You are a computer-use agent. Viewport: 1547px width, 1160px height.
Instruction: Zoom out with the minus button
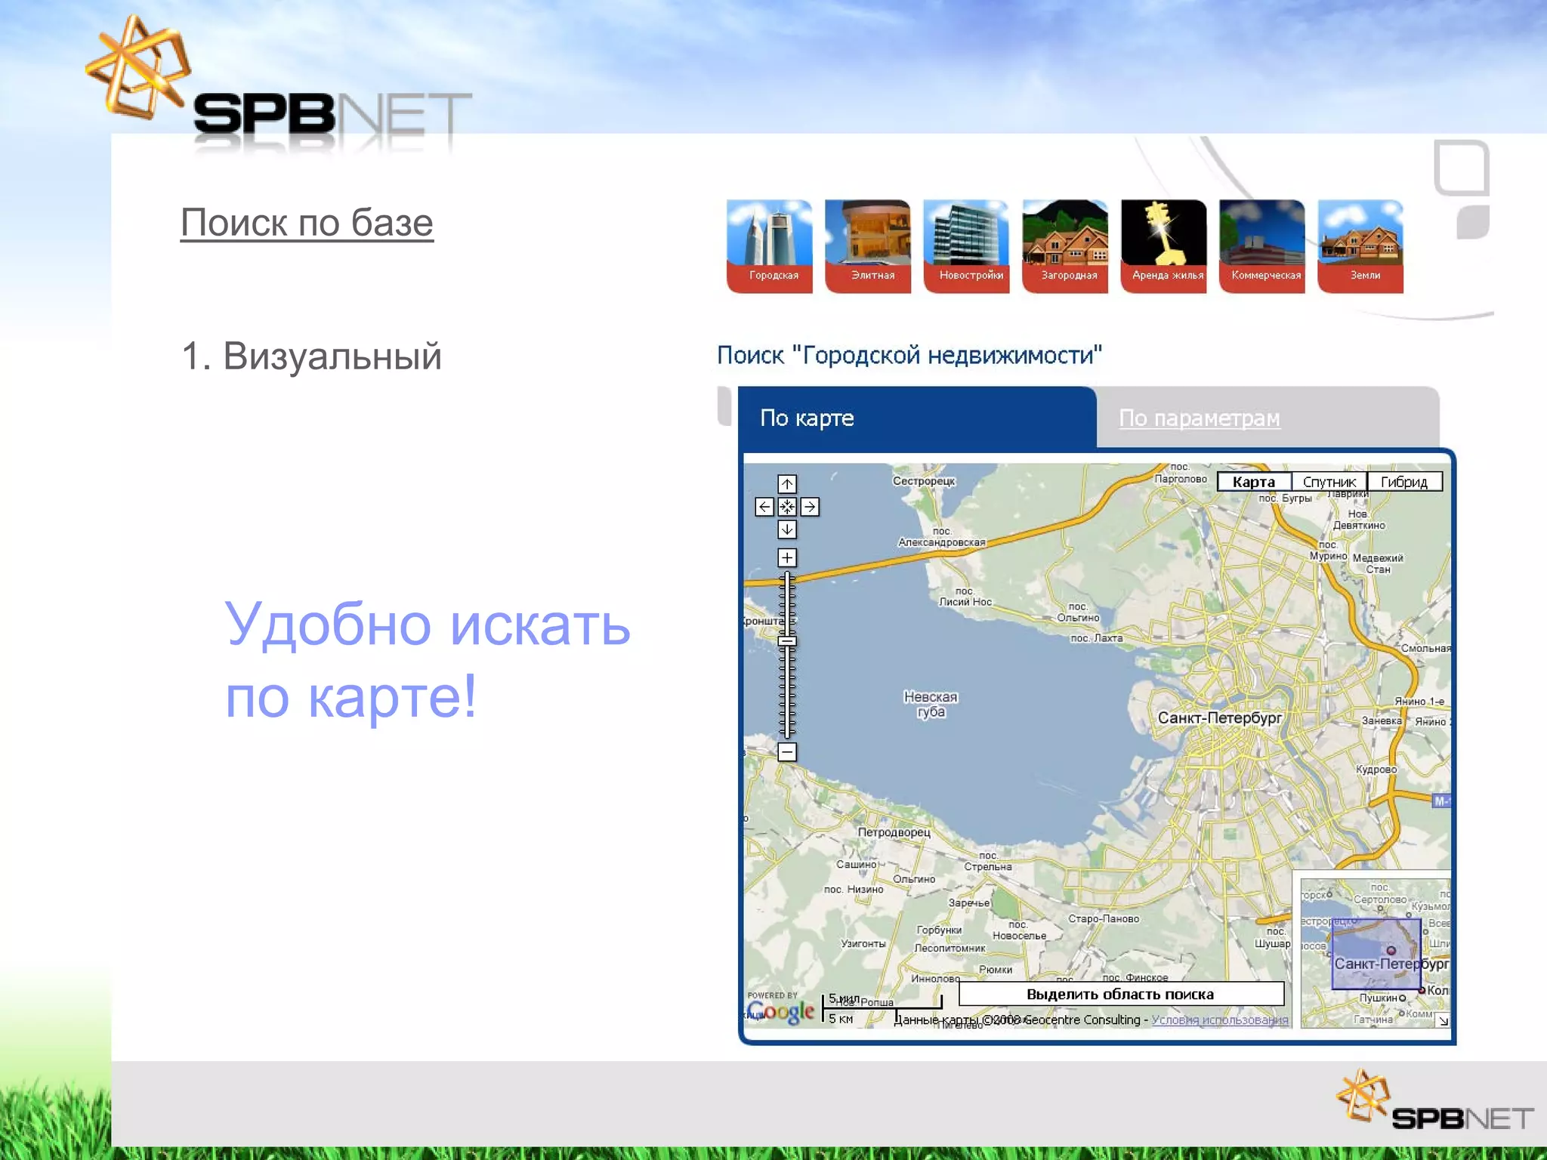coord(787,752)
